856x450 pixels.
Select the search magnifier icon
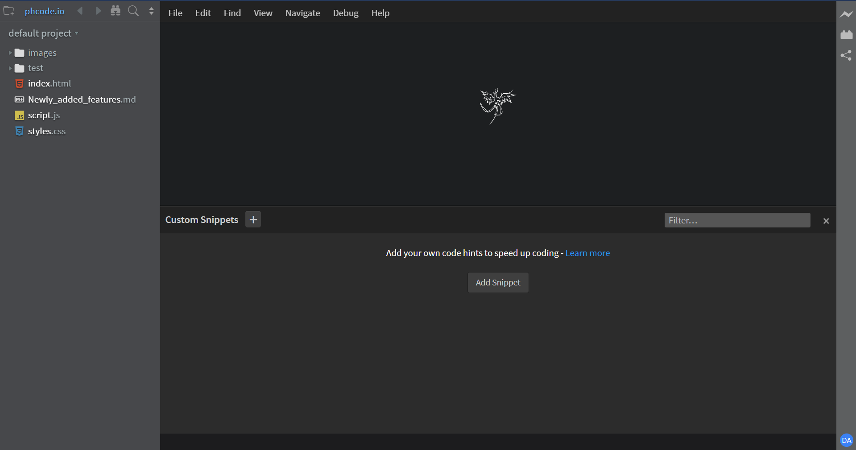click(133, 11)
